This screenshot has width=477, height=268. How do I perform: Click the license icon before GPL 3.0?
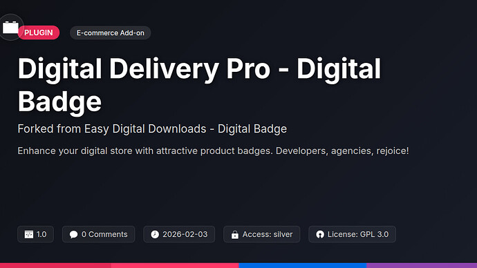[x=320, y=234]
